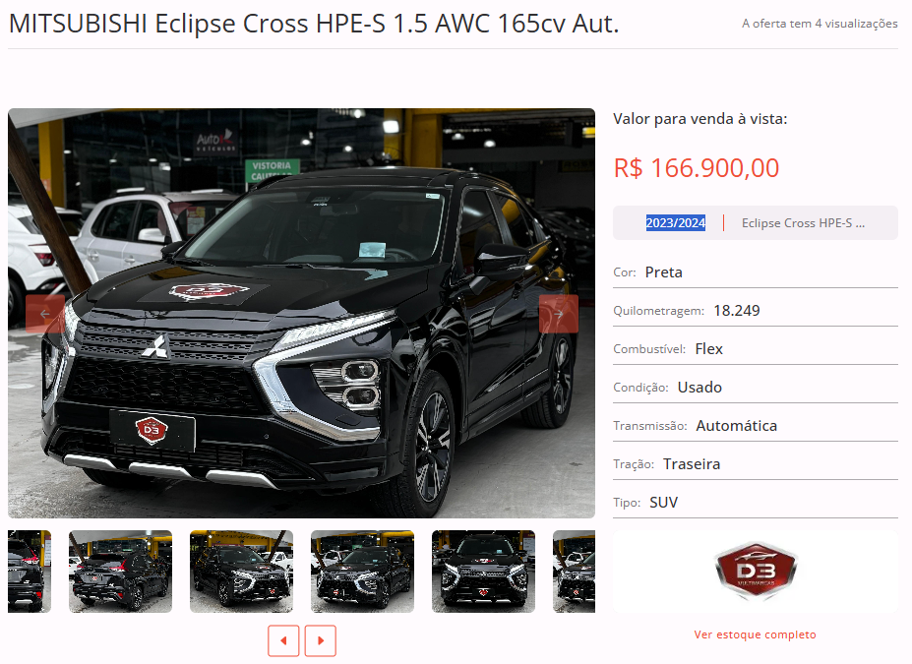This screenshot has height=664, width=912.
Task: Select the rear-view car thumbnail
Action: (120, 572)
